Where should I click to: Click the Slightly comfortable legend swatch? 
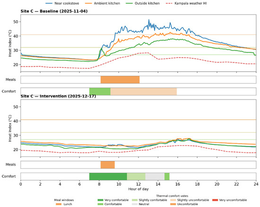tap(135, 200)
